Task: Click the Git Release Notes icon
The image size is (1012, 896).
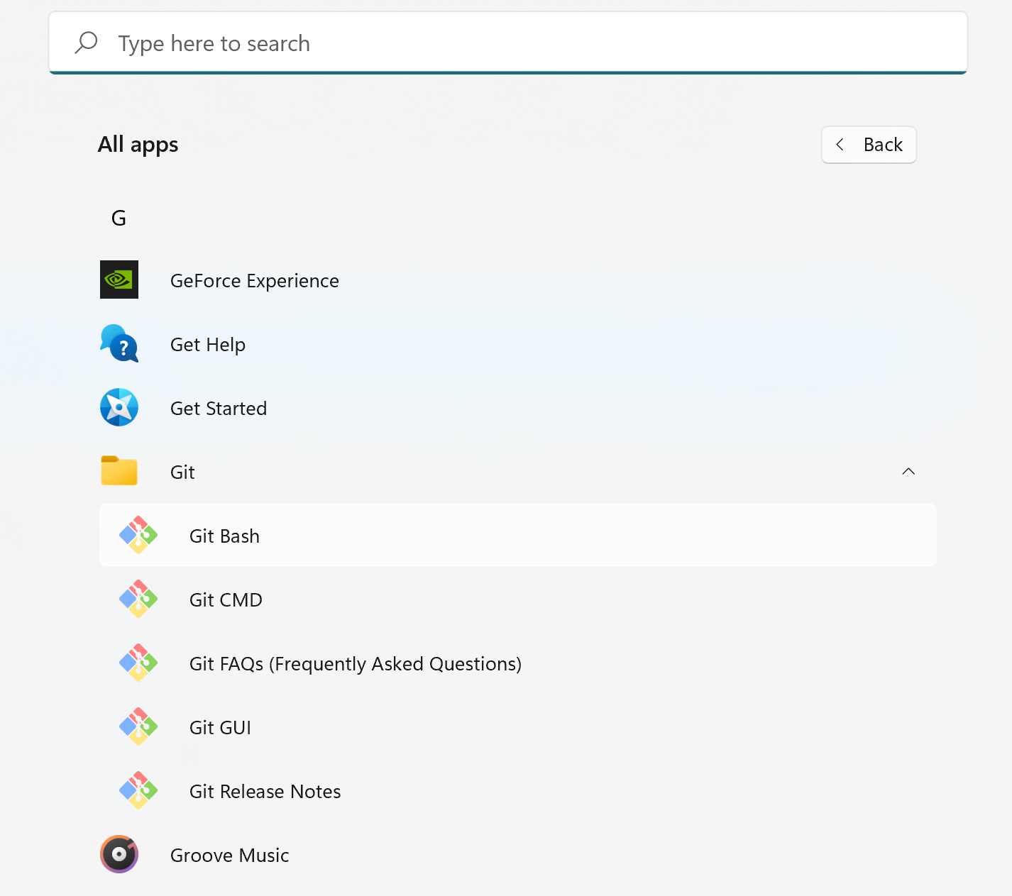Action: coord(138,790)
